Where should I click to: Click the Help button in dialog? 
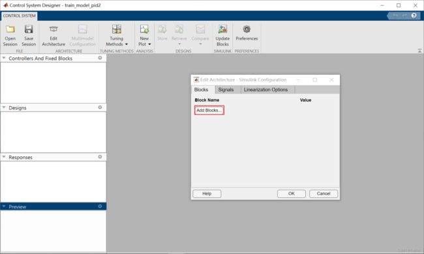(x=207, y=193)
